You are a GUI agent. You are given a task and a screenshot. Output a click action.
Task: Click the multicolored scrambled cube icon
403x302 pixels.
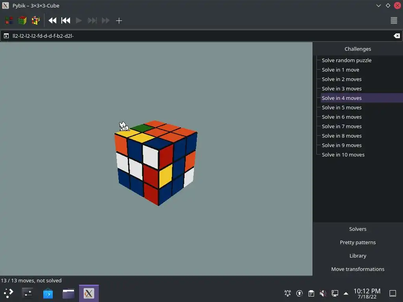pos(36,20)
